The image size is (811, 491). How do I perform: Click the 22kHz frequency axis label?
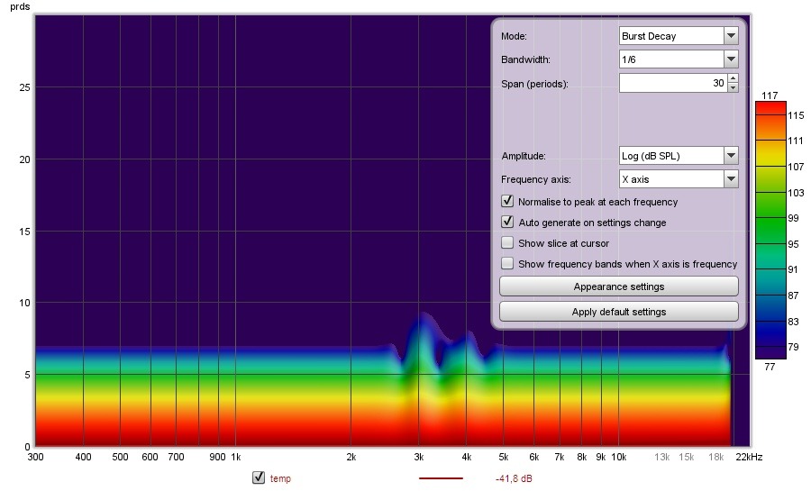(749, 457)
